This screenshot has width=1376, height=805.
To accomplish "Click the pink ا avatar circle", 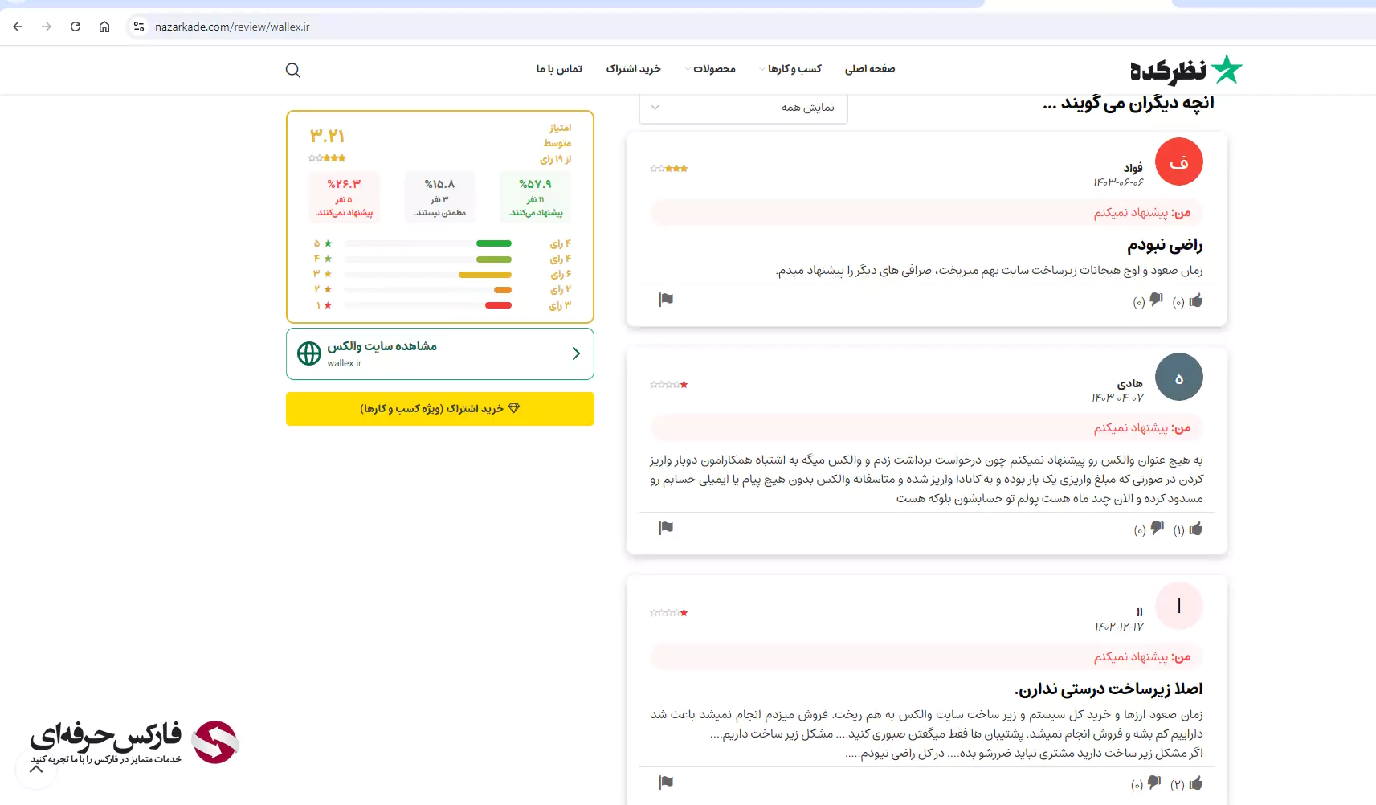I will (x=1178, y=605).
